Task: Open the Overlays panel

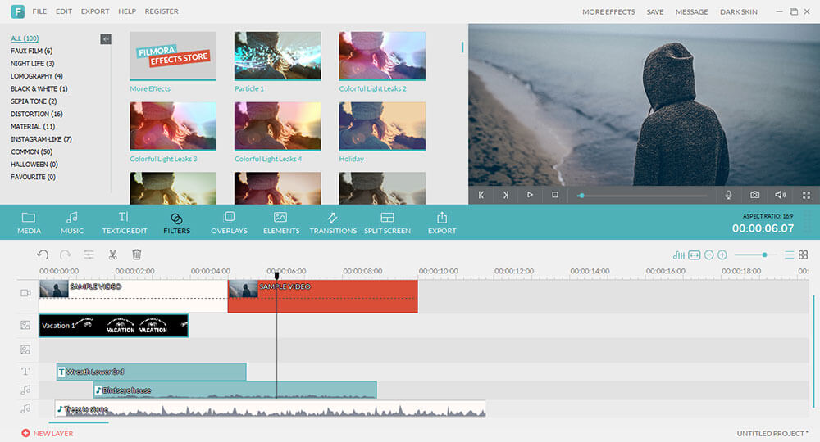Action: [x=229, y=223]
